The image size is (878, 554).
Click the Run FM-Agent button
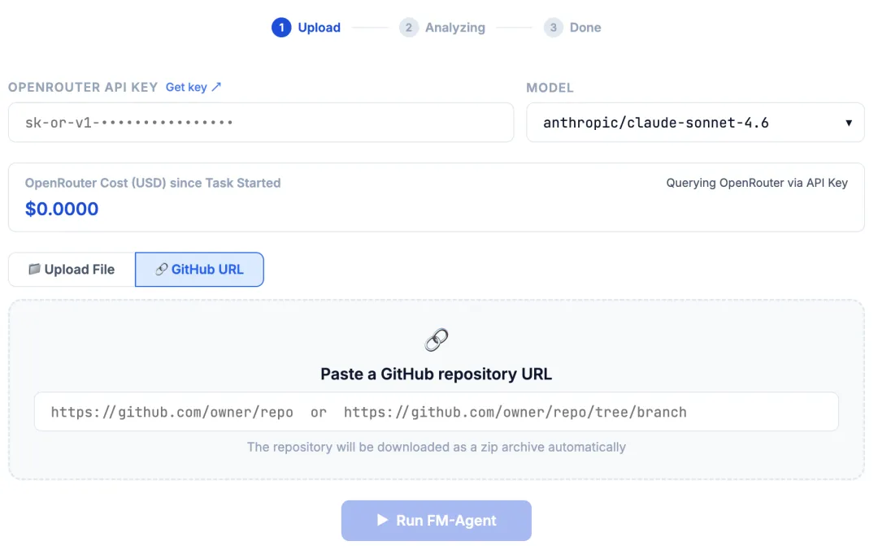[437, 521]
